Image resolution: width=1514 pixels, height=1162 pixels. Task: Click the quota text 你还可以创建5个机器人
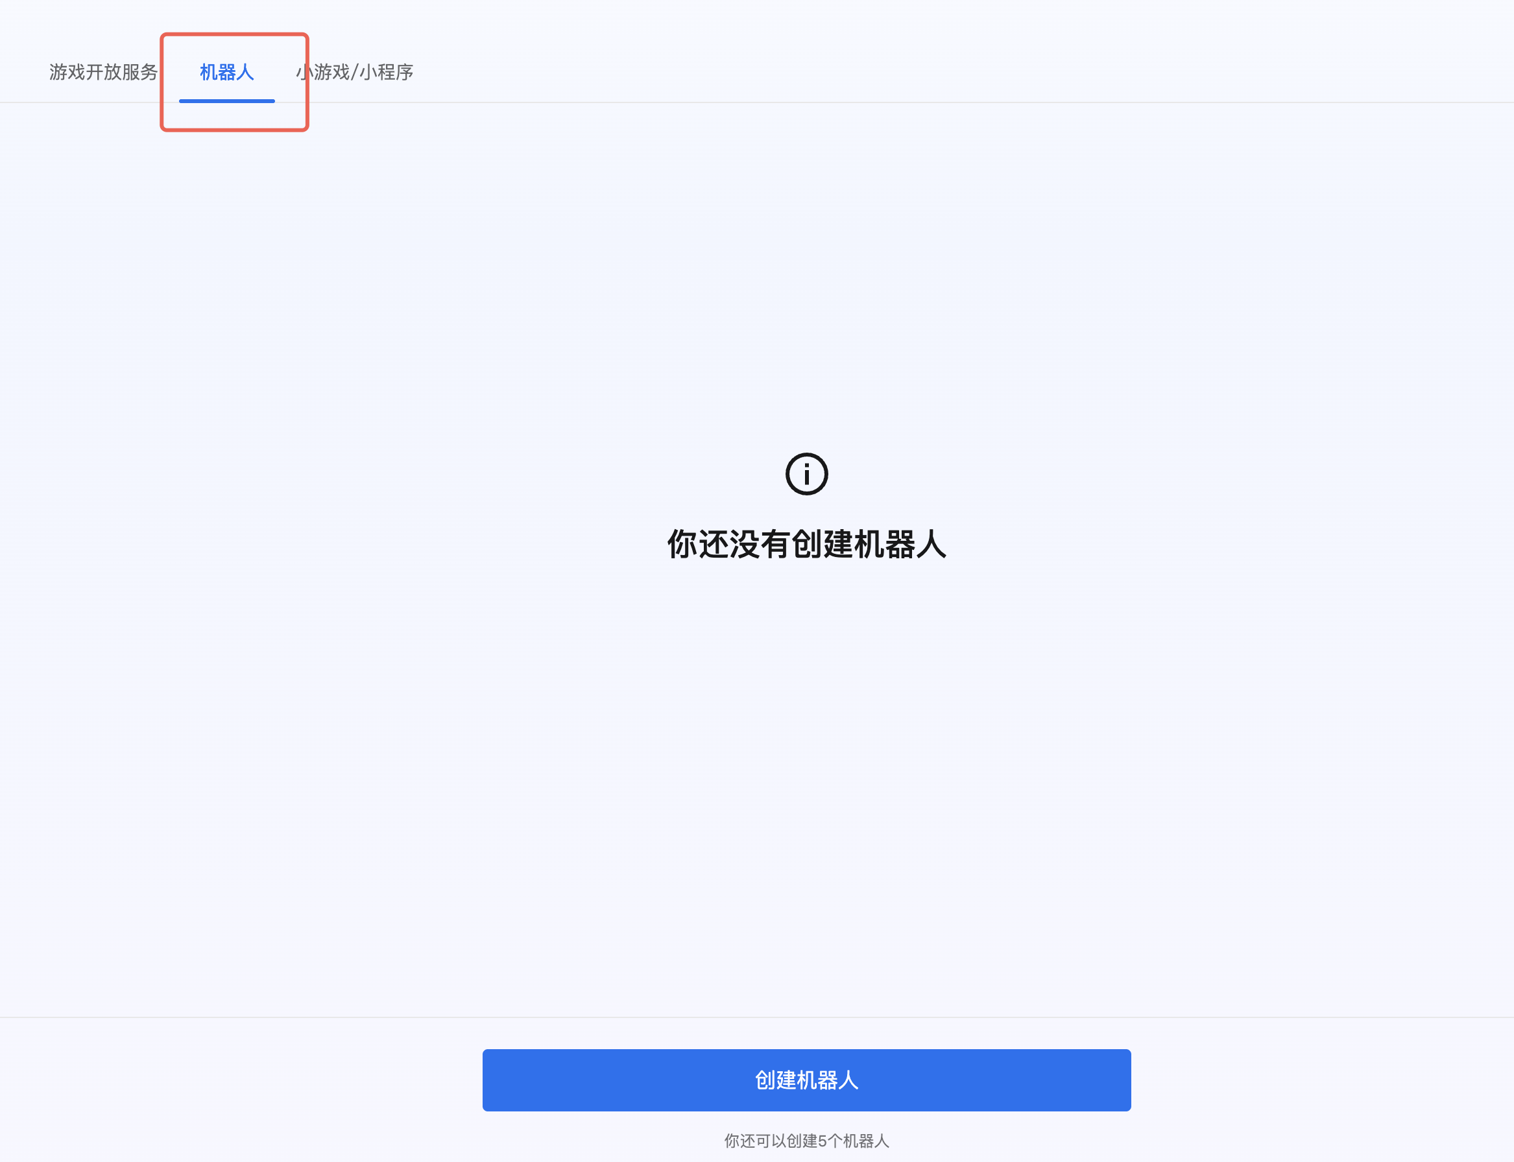(806, 1141)
